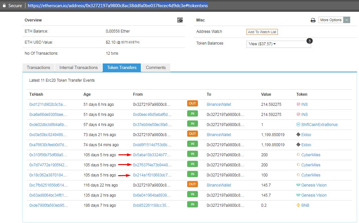The height and width of the screenshot is (223, 359).
Task: Open BinanceWallet link in the 1,199.850019 Eidoo row
Action: [219, 134]
